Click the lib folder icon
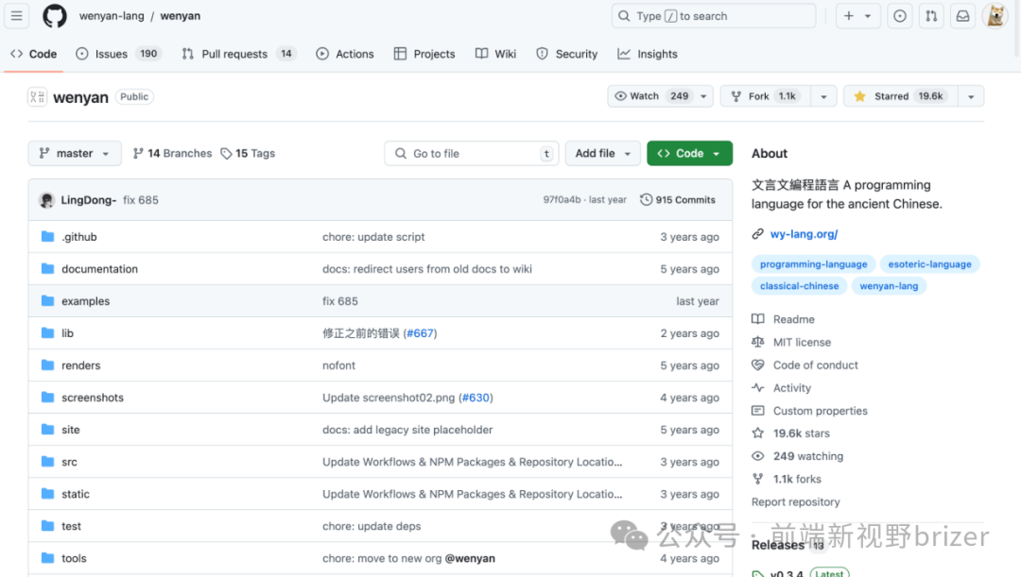The height and width of the screenshot is (577, 1021). [47, 333]
